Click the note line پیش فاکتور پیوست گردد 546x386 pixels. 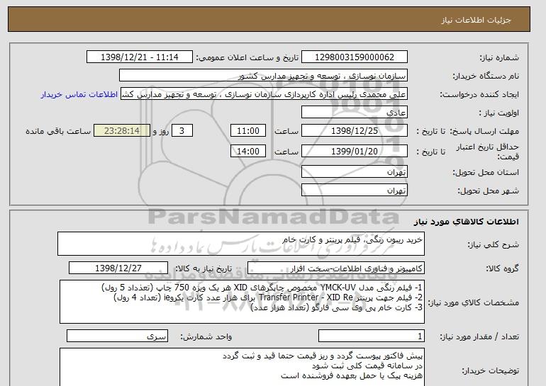pyautogui.click(x=323, y=356)
